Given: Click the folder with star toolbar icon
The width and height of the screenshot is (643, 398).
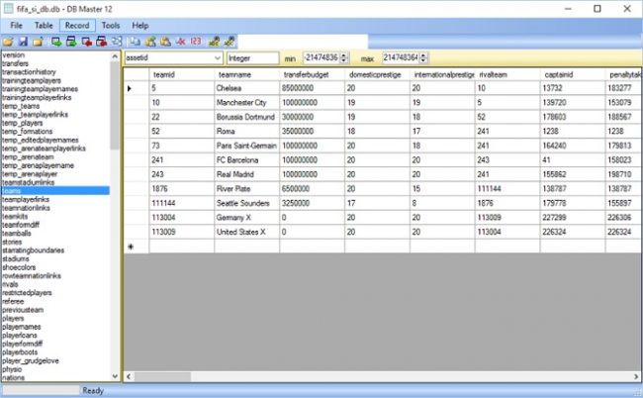Looking at the screenshot, I should click(39, 42).
